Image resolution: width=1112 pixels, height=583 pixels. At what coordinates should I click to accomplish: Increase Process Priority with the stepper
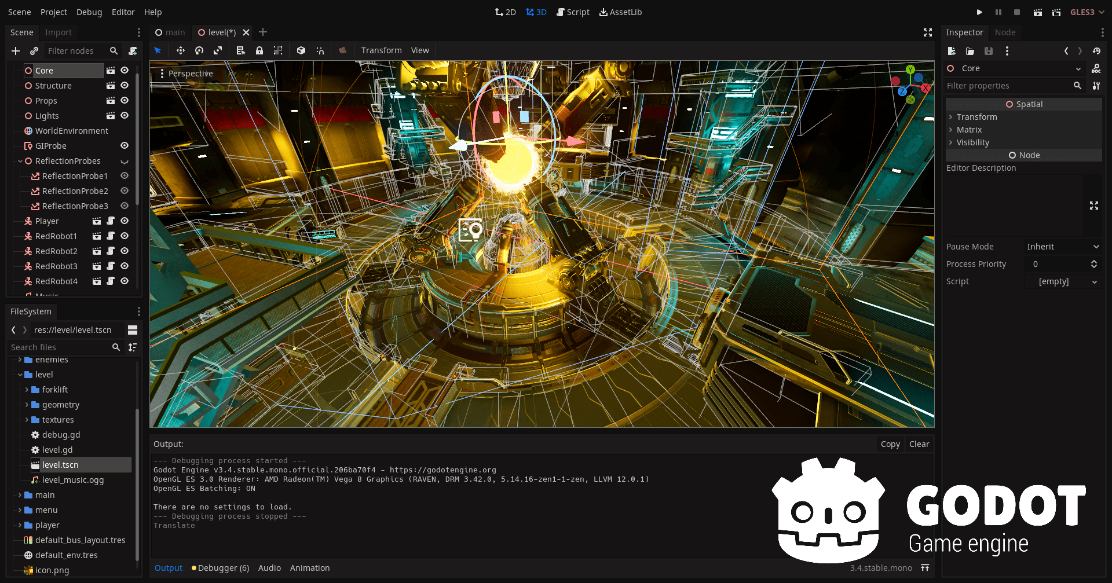(1094, 262)
